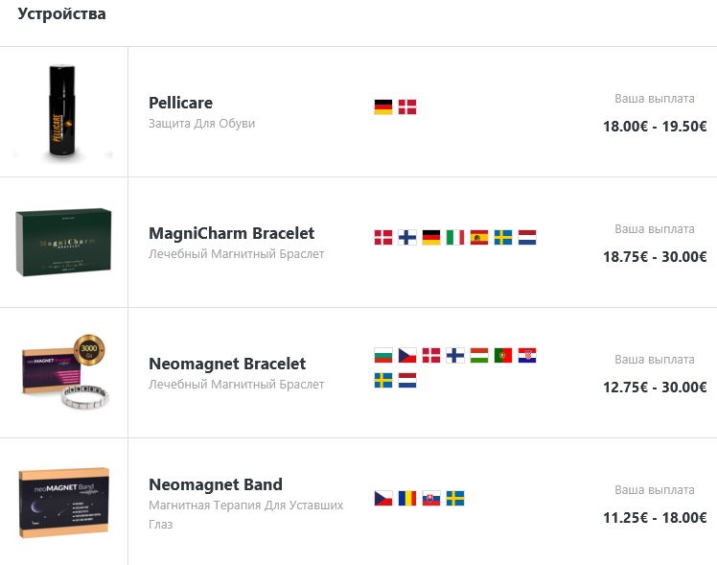Select the Italian flag for MagniCharm Bracelet
Viewport: 717px width, 565px height.
coord(455,237)
